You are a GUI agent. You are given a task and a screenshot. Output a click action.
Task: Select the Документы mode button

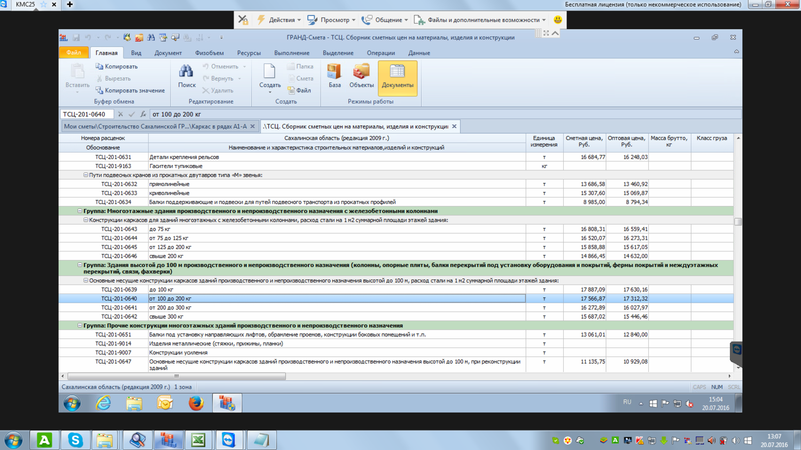(x=397, y=77)
